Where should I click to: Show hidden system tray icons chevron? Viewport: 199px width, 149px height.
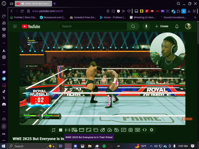click(151, 146)
